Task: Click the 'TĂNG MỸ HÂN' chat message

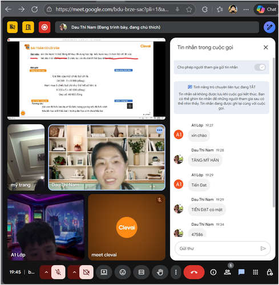Action: coord(205,160)
